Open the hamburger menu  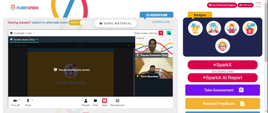coord(258,5)
